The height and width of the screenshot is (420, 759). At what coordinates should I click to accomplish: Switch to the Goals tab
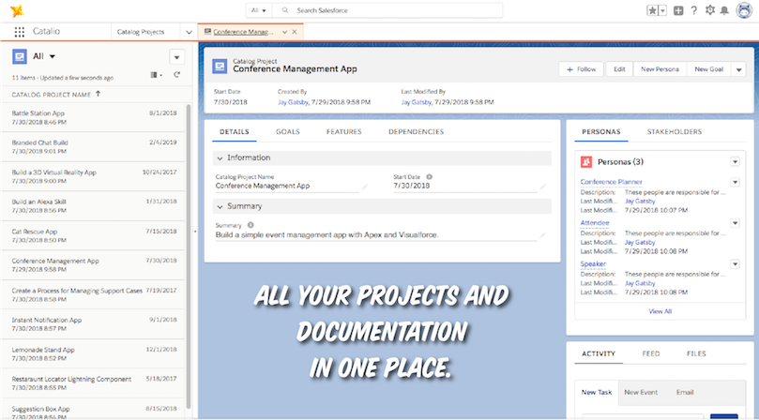click(287, 131)
